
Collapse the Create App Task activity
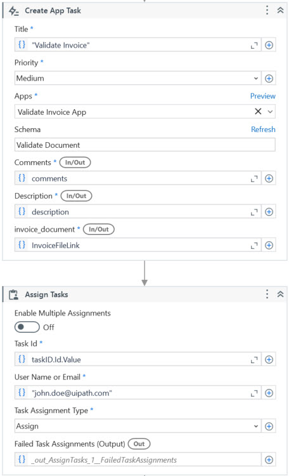click(281, 10)
